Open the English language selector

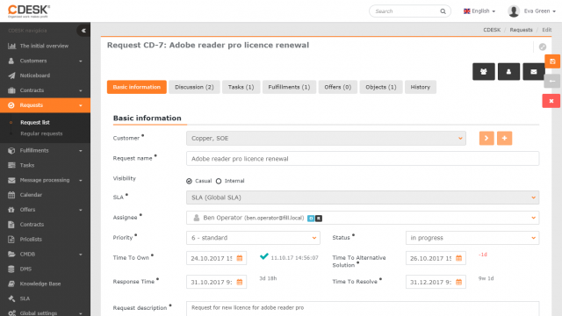coord(479,11)
